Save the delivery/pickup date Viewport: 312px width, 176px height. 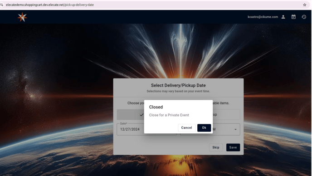click(x=233, y=147)
